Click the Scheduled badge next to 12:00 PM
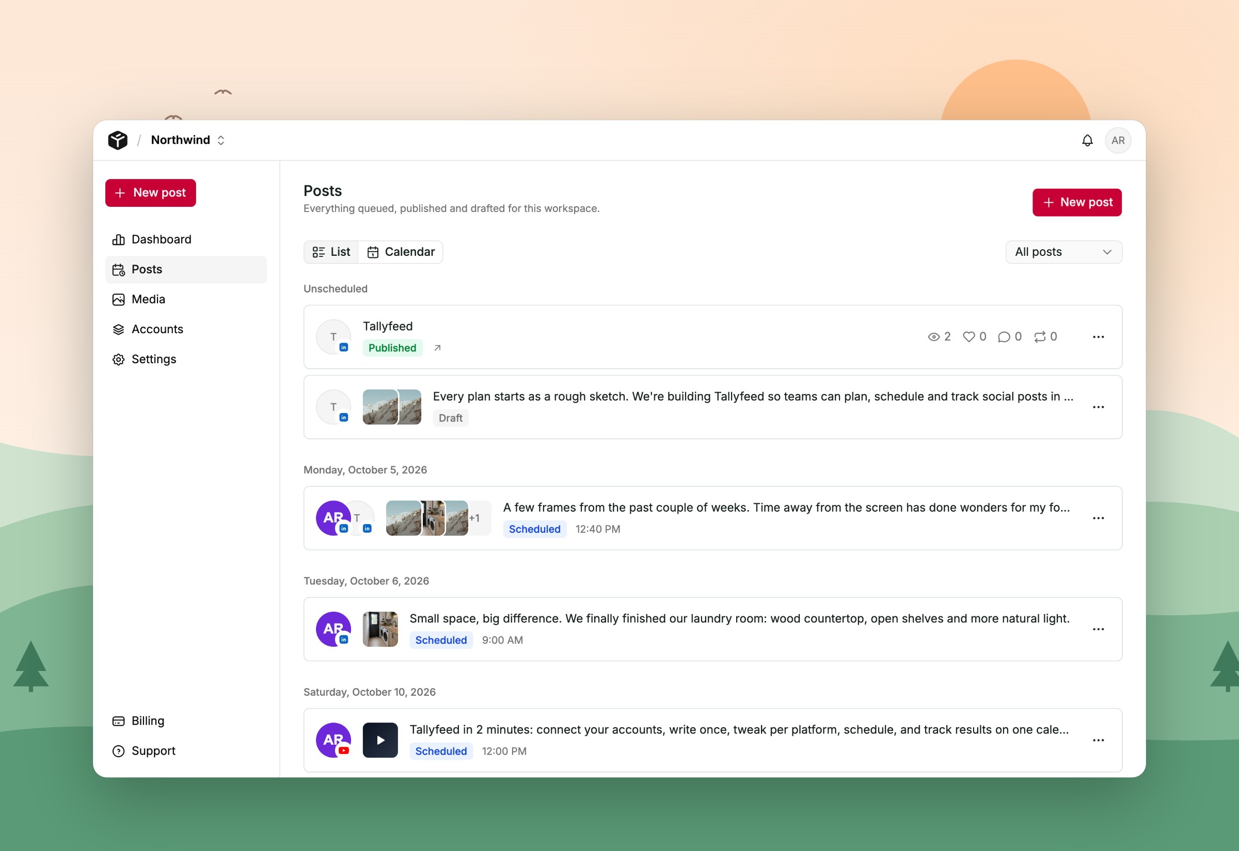This screenshot has width=1239, height=851. click(x=441, y=751)
